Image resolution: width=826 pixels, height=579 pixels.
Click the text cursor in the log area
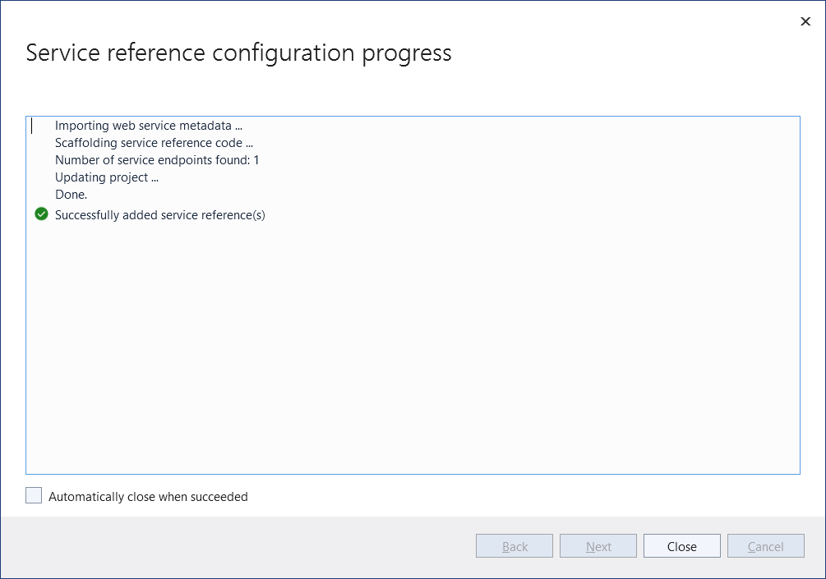coord(32,125)
